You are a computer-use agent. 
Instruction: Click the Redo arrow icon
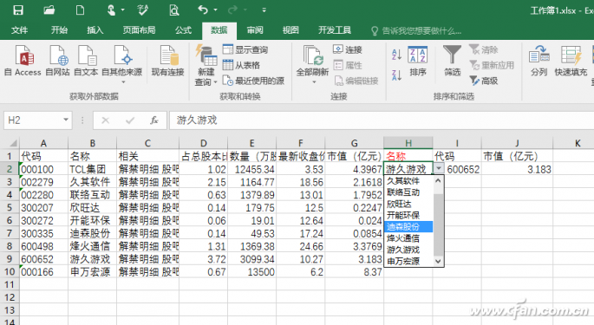[233, 10]
